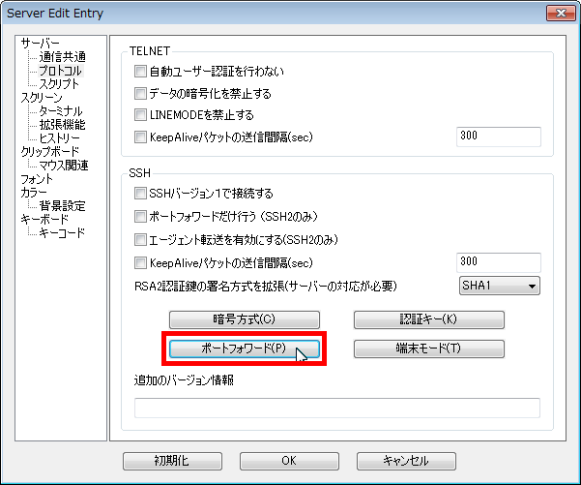
Task: Check データの暗号化を禁止する option
Action: (140, 93)
